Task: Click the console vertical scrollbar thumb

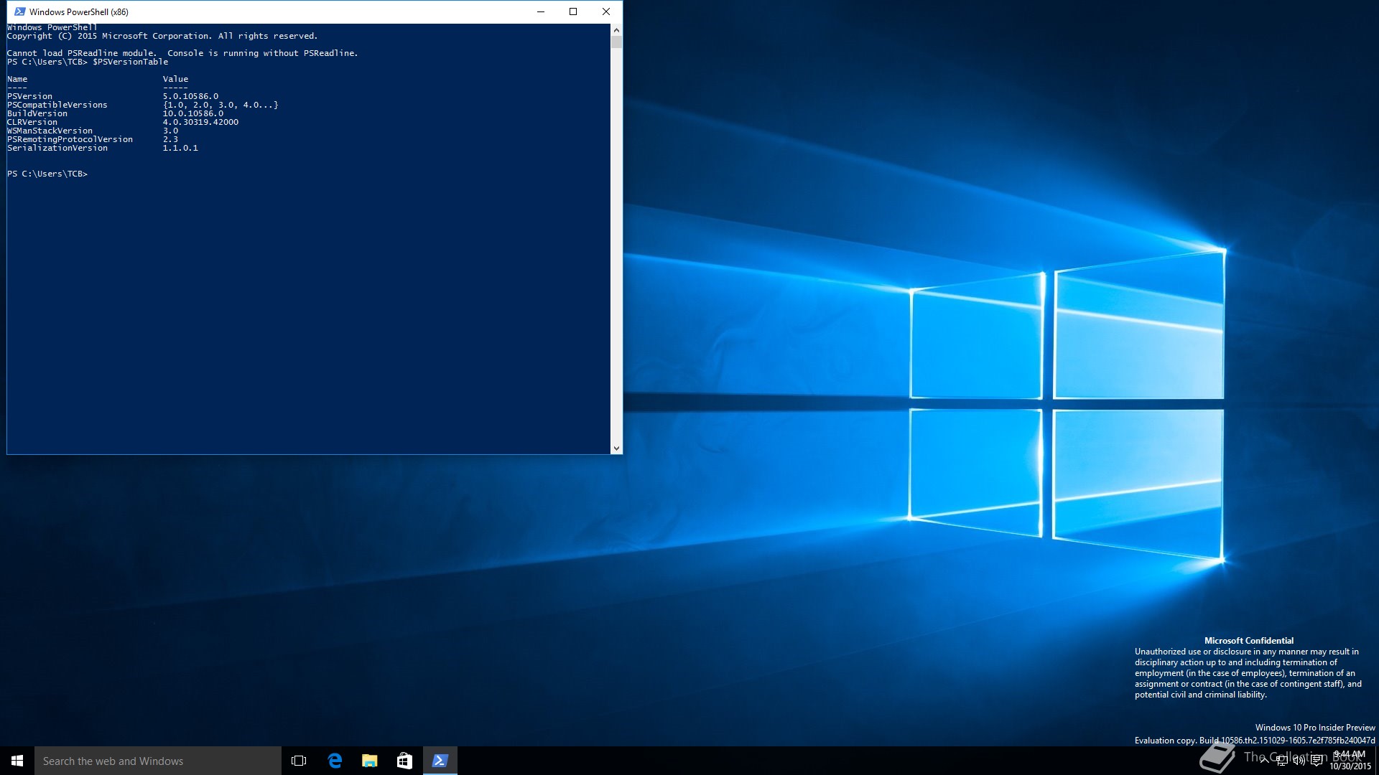Action: coord(616,42)
